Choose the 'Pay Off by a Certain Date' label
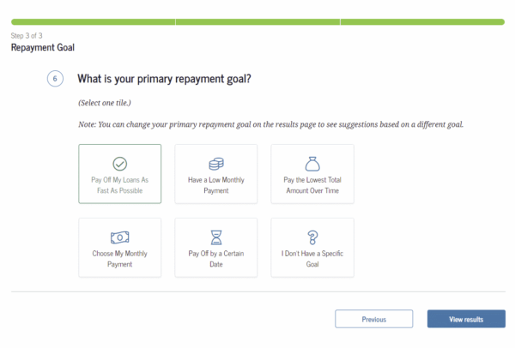This screenshot has height=348, width=515. coord(216,259)
